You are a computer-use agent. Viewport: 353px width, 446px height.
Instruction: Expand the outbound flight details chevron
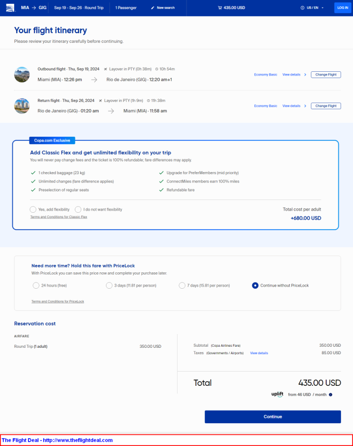[305, 74]
